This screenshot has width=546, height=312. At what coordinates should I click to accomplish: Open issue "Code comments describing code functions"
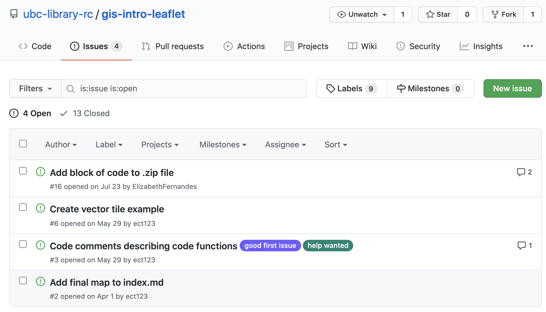point(144,246)
